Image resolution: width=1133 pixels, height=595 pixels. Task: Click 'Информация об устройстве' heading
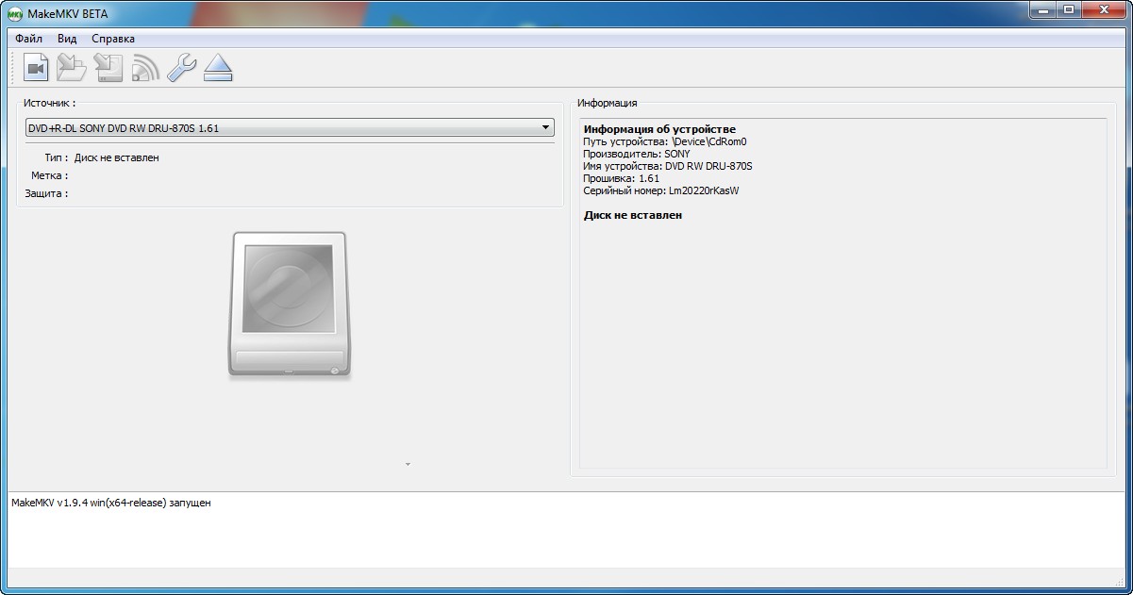click(659, 129)
